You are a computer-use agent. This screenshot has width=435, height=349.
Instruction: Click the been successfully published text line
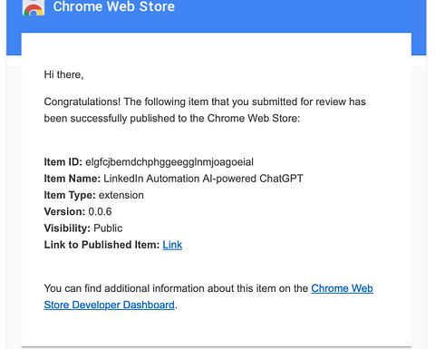click(x=172, y=118)
